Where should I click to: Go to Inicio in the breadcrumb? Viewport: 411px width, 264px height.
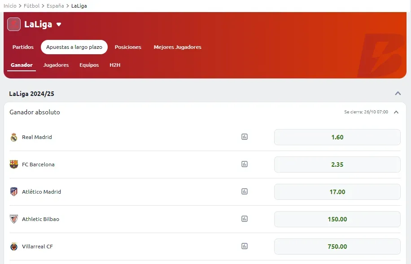tap(10, 6)
